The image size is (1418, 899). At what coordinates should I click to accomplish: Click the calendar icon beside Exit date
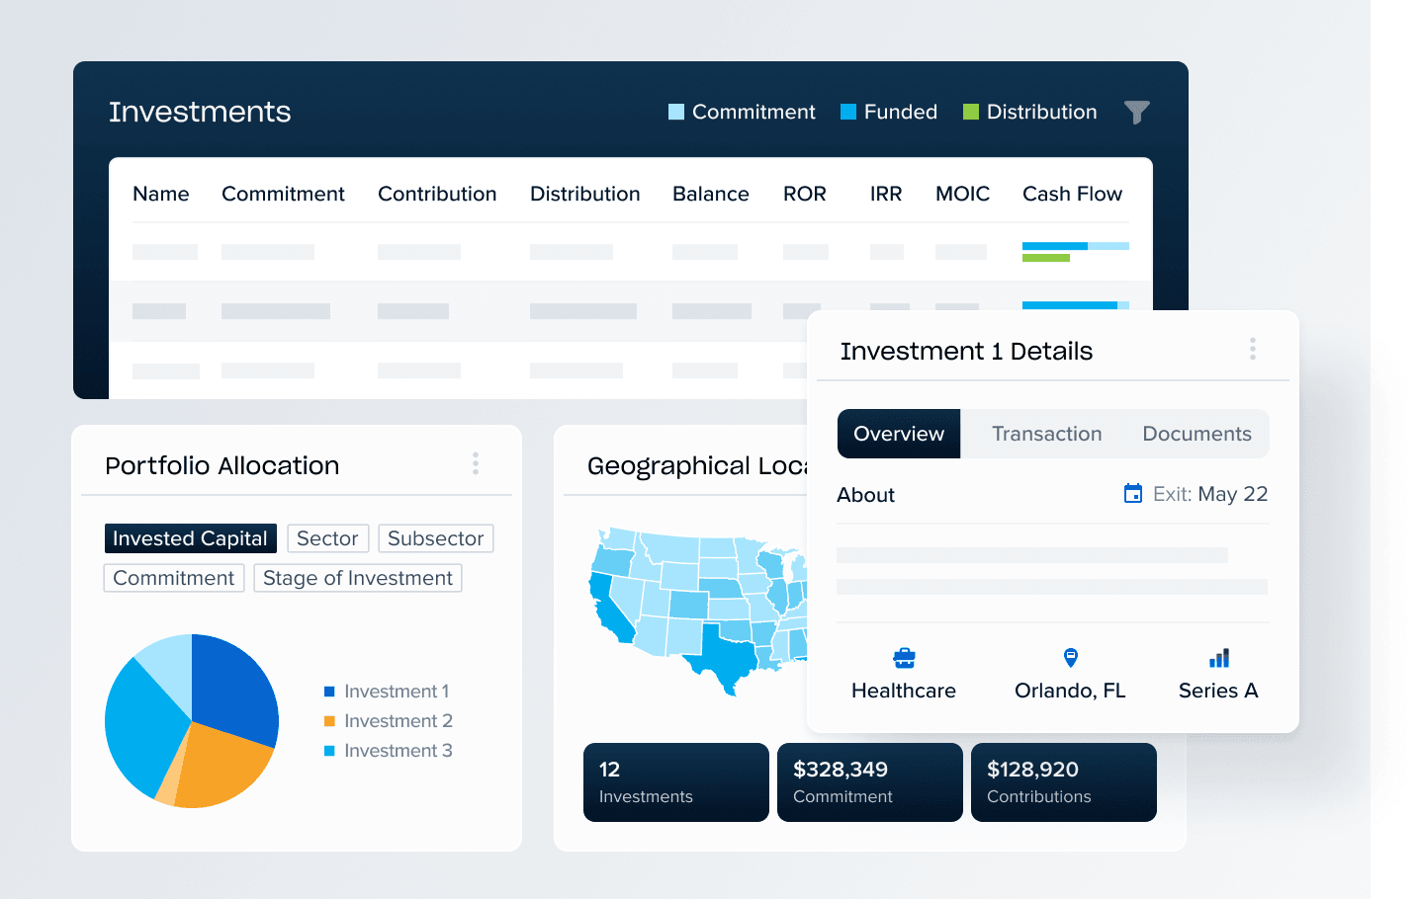pos(1133,494)
